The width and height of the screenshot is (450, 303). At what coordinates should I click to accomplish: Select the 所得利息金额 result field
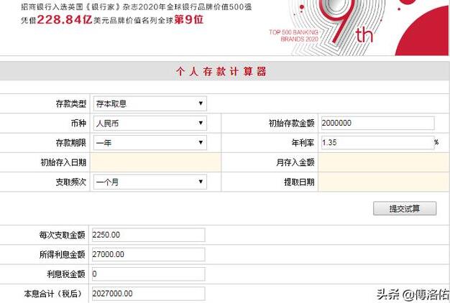pos(148,254)
